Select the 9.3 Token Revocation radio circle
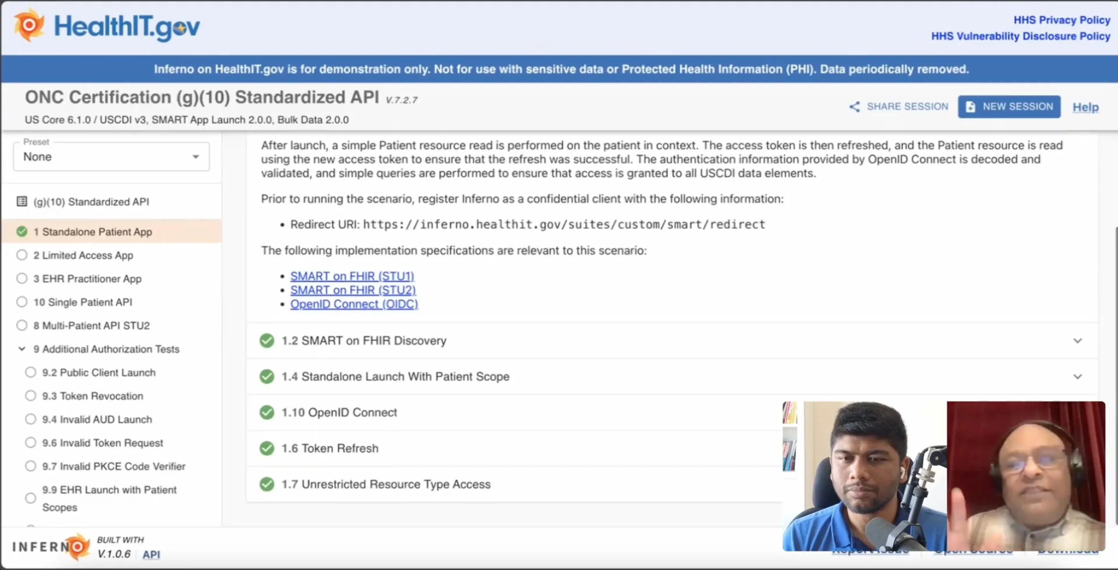 [30, 396]
